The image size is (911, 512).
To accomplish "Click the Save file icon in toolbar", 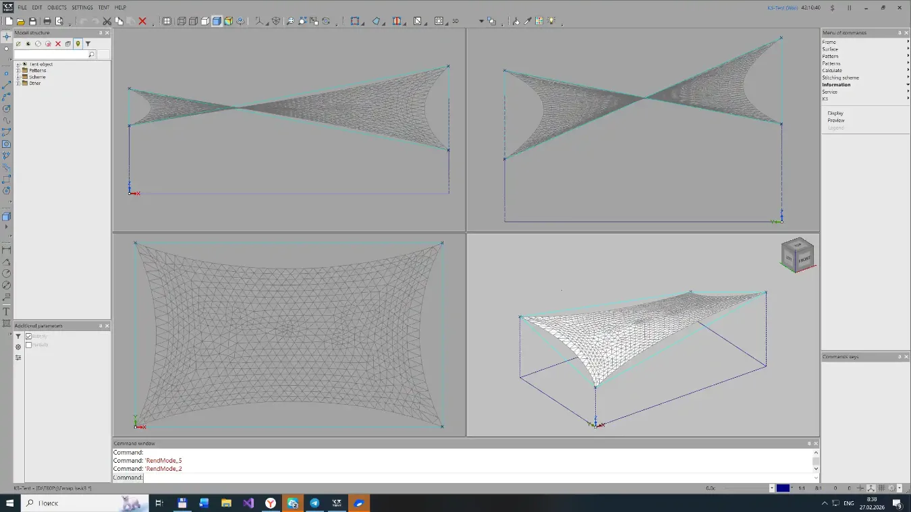I will click(32, 22).
